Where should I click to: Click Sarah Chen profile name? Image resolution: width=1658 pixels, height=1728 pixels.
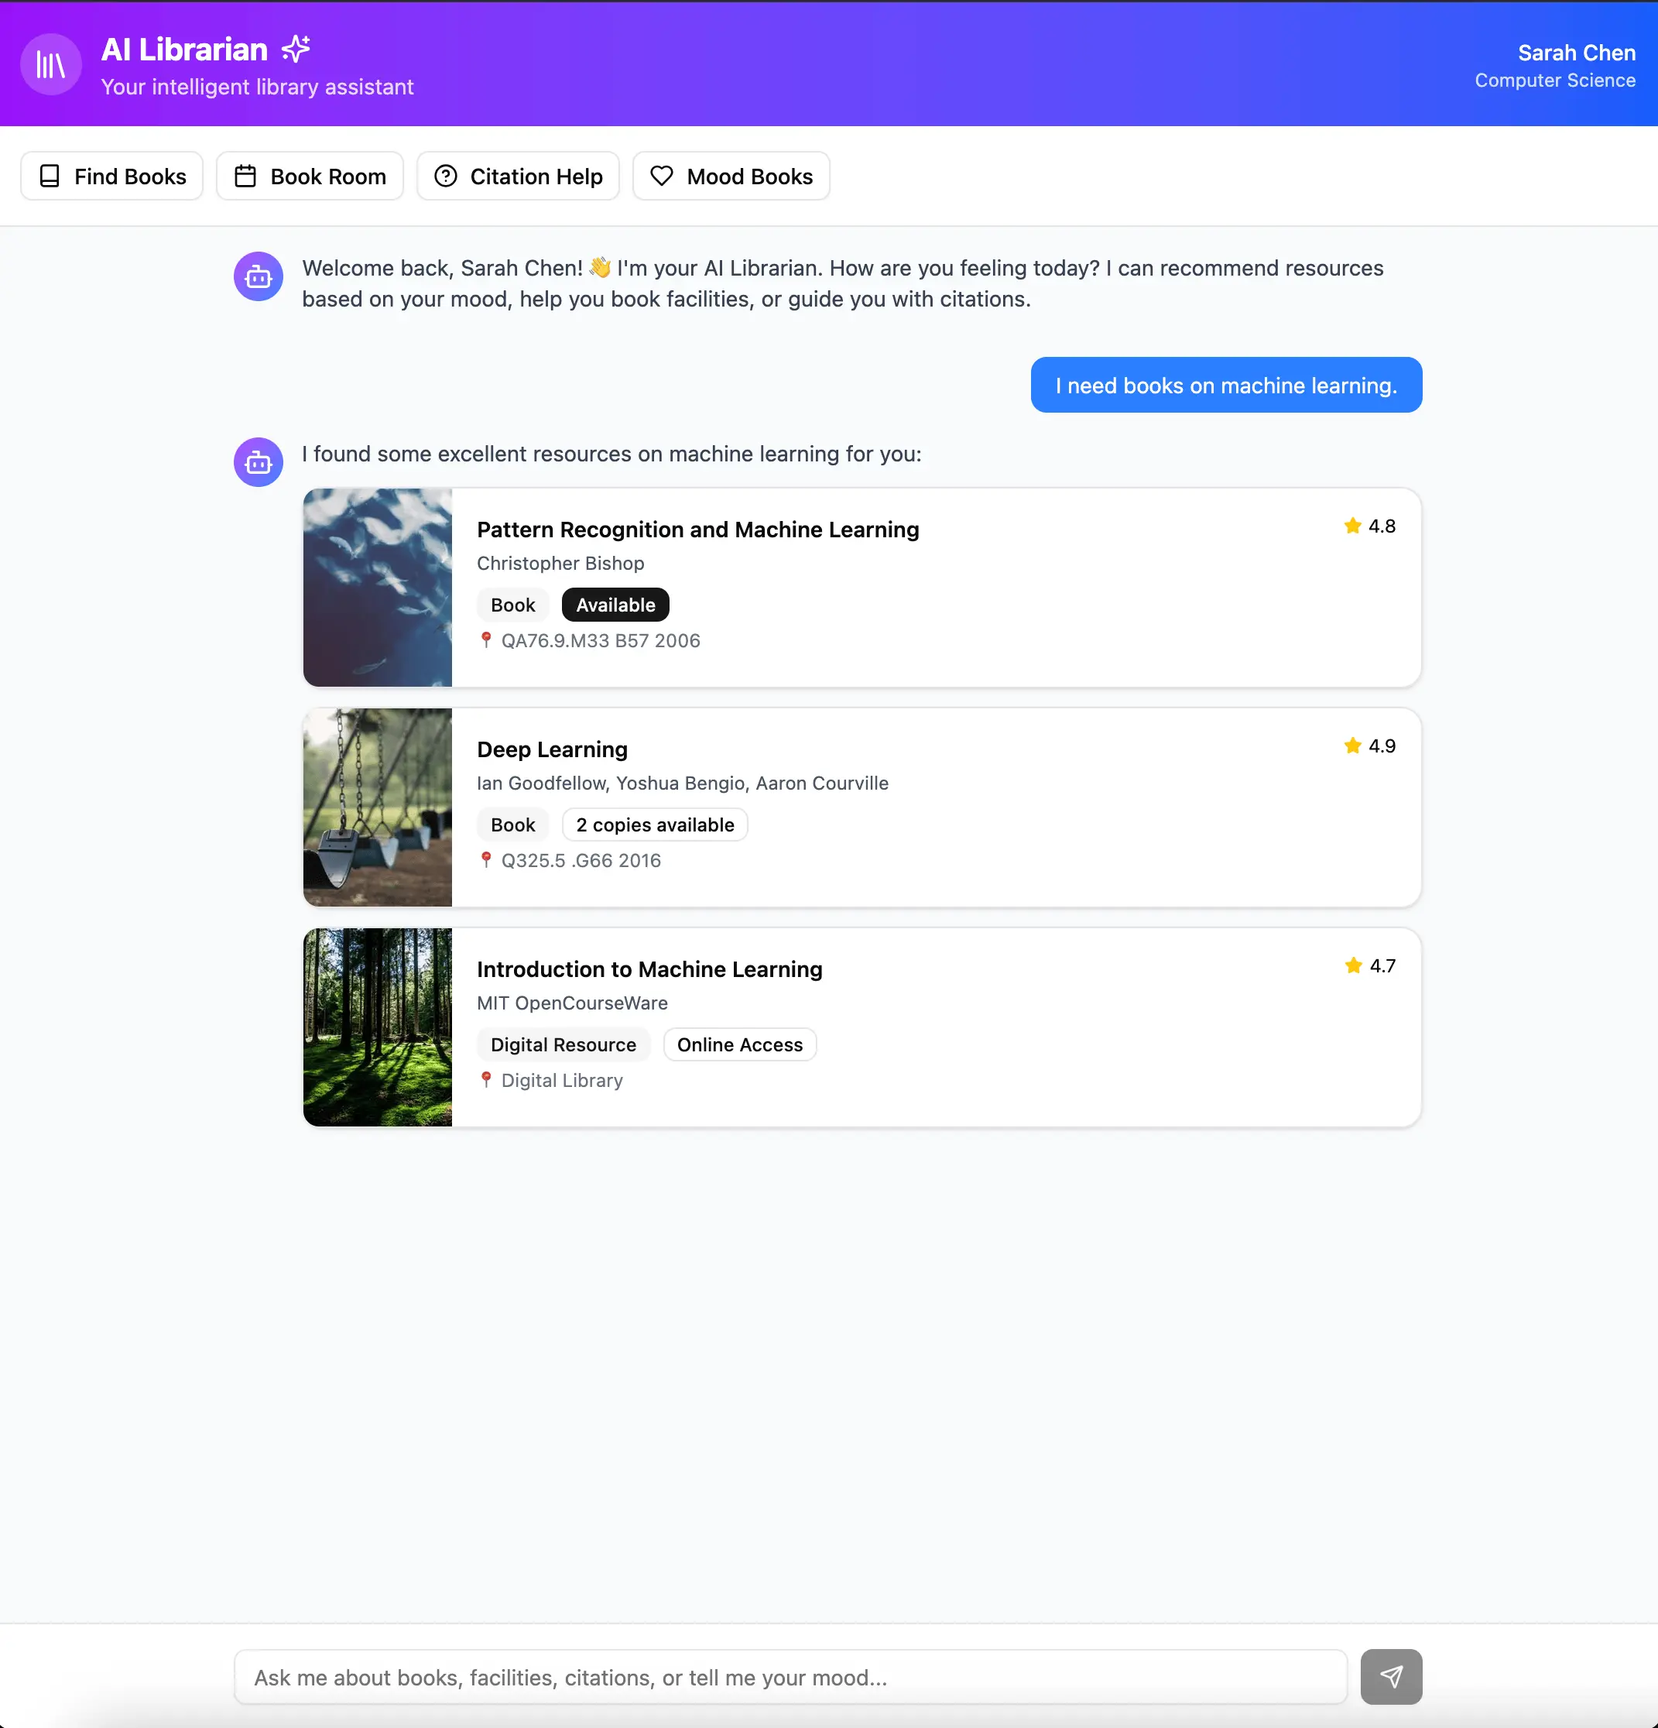click(x=1574, y=53)
